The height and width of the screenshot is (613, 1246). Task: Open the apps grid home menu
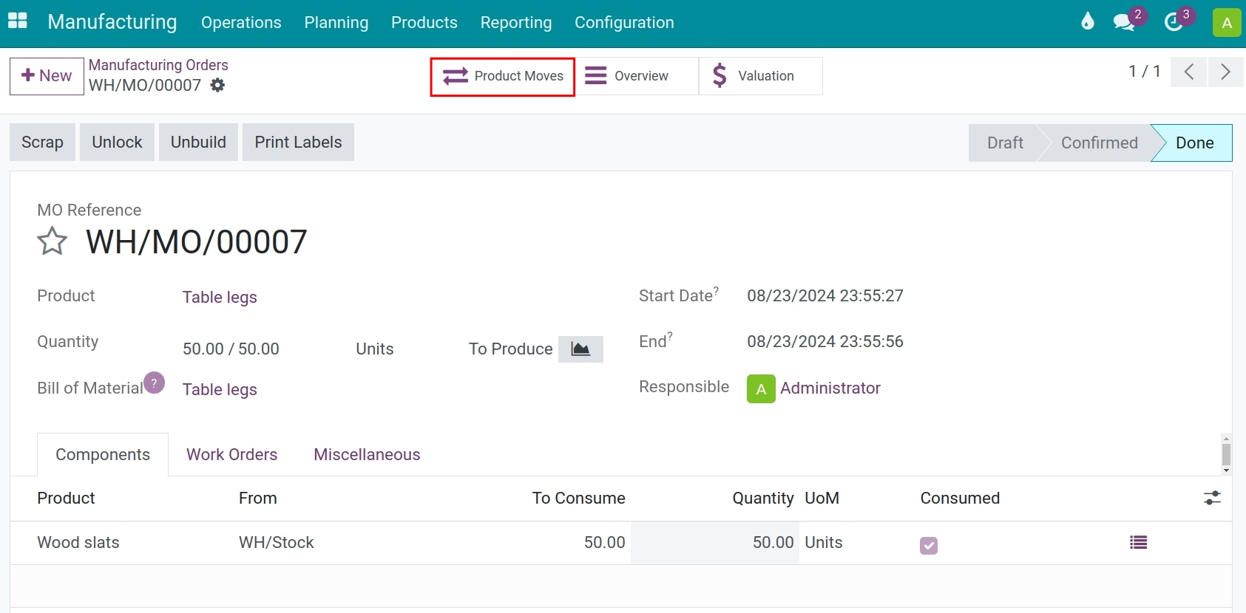pyautogui.click(x=18, y=21)
